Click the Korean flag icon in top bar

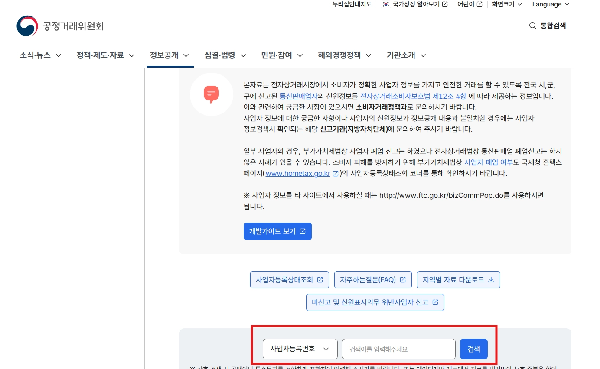[386, 4]
